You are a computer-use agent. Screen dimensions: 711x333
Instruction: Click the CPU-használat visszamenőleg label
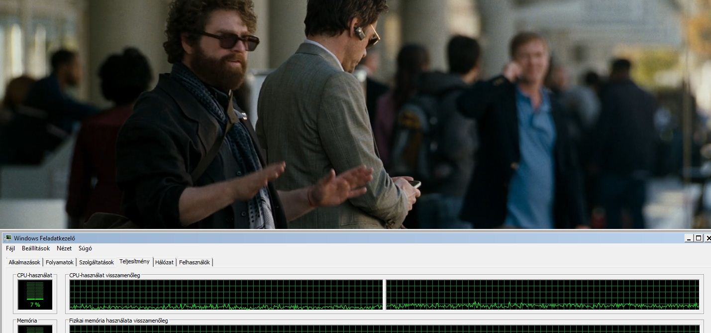pos(104,275)
